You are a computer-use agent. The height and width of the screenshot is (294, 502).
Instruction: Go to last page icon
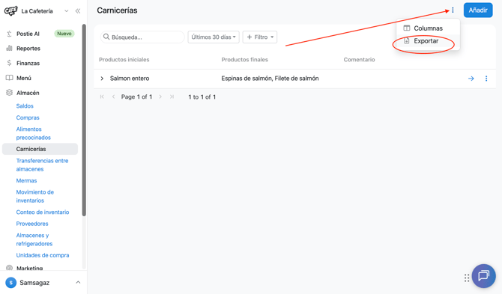click(172, 97)
